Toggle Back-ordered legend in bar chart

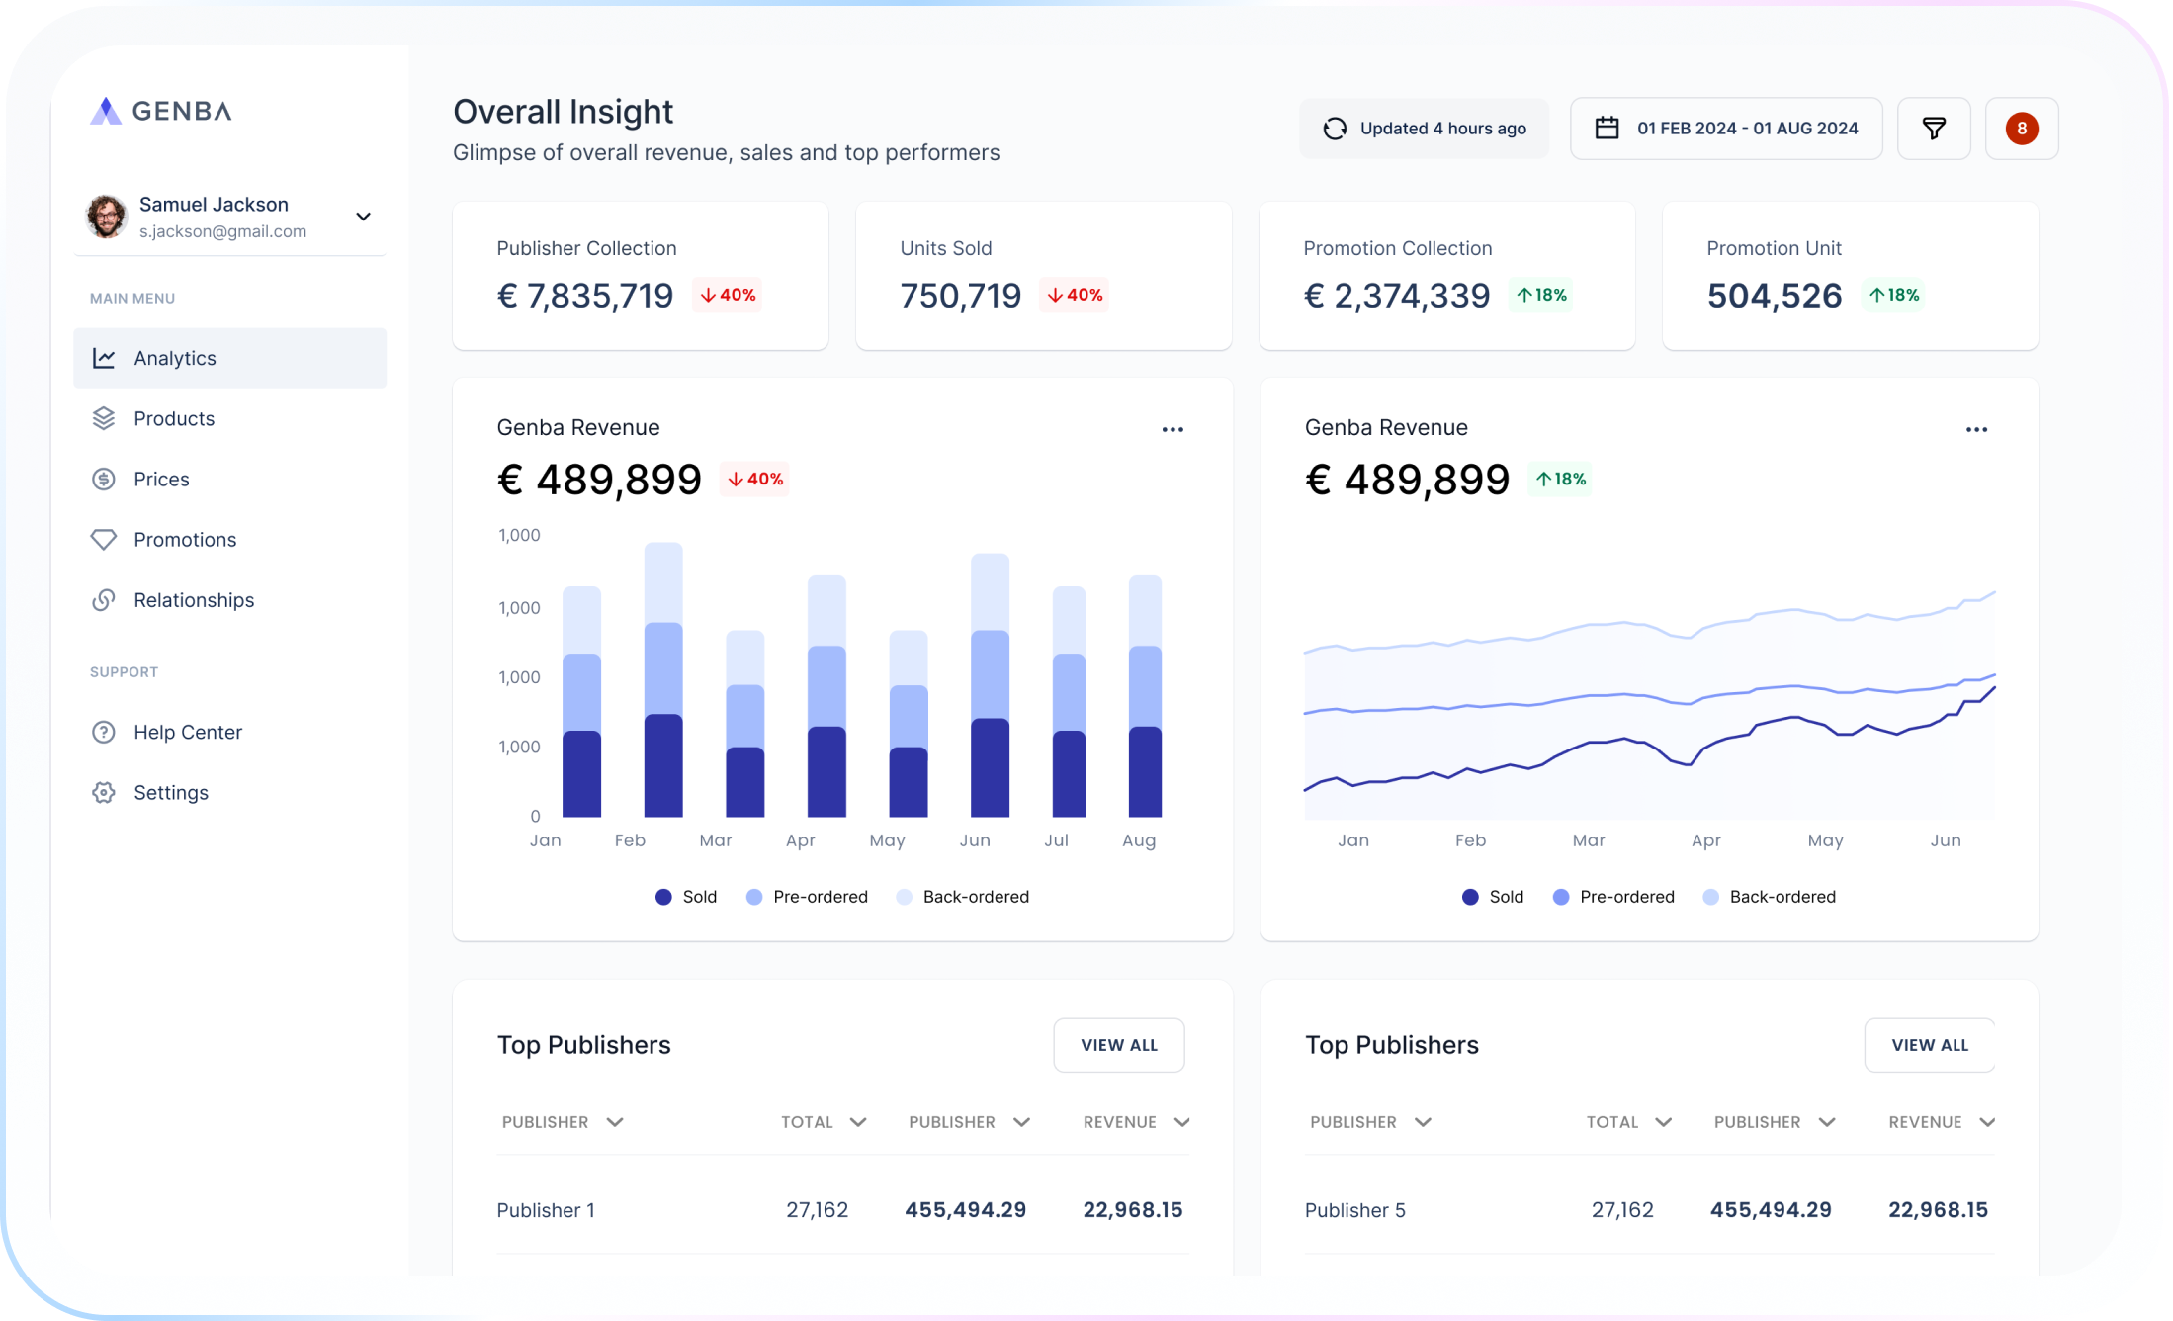(x=962, y=897)
